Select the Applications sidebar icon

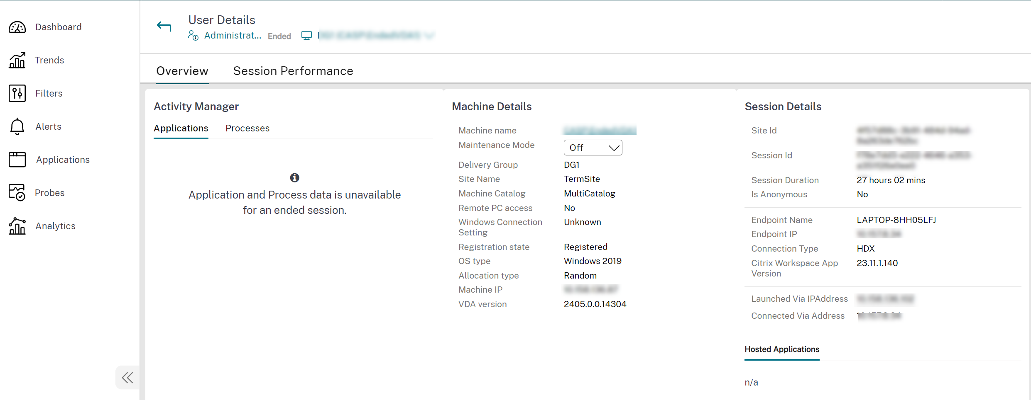tap(17, 160)
